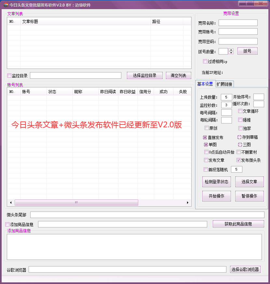Toggle the 首段落随机 checkbox

click(x=206, y=170)
